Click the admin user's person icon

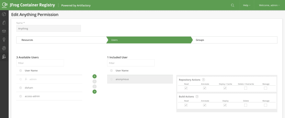[x=26, y=79]
